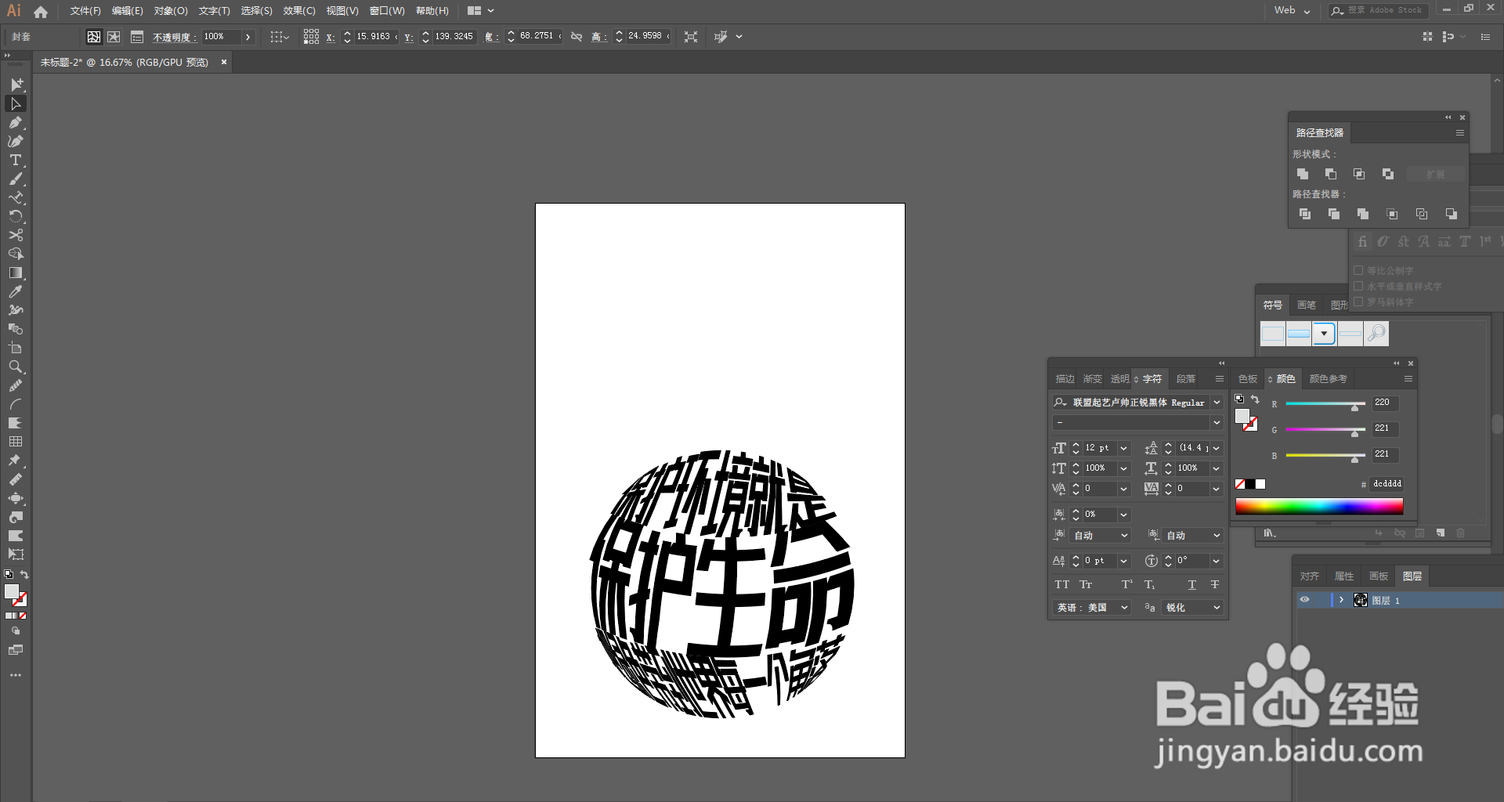
Task: Open the 对象(O) menu
Action: (171, 11)
